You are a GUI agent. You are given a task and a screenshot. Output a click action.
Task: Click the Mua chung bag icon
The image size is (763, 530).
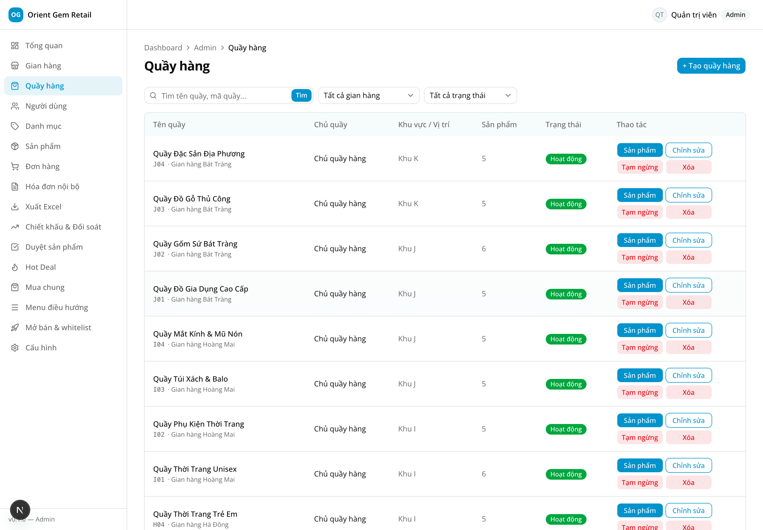tap(15, 287)
